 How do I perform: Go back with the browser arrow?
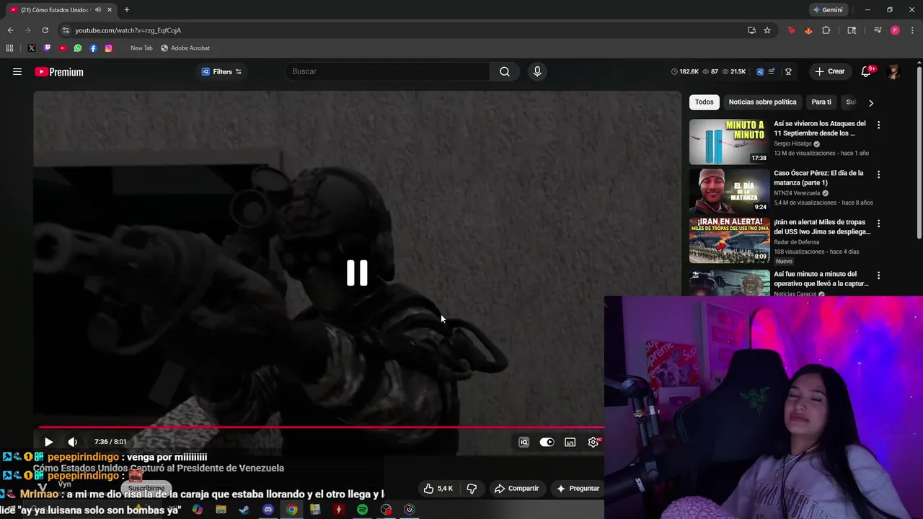tap(10, 30)
